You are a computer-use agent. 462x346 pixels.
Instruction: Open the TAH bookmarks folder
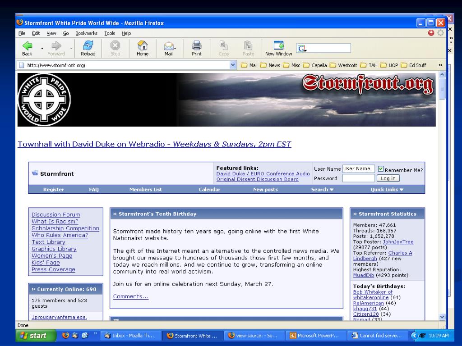click(x=369, y=65)
